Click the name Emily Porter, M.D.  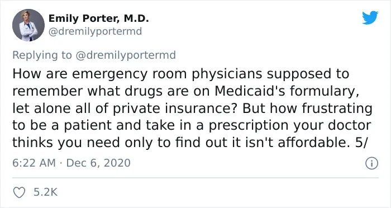click(99, 18)
